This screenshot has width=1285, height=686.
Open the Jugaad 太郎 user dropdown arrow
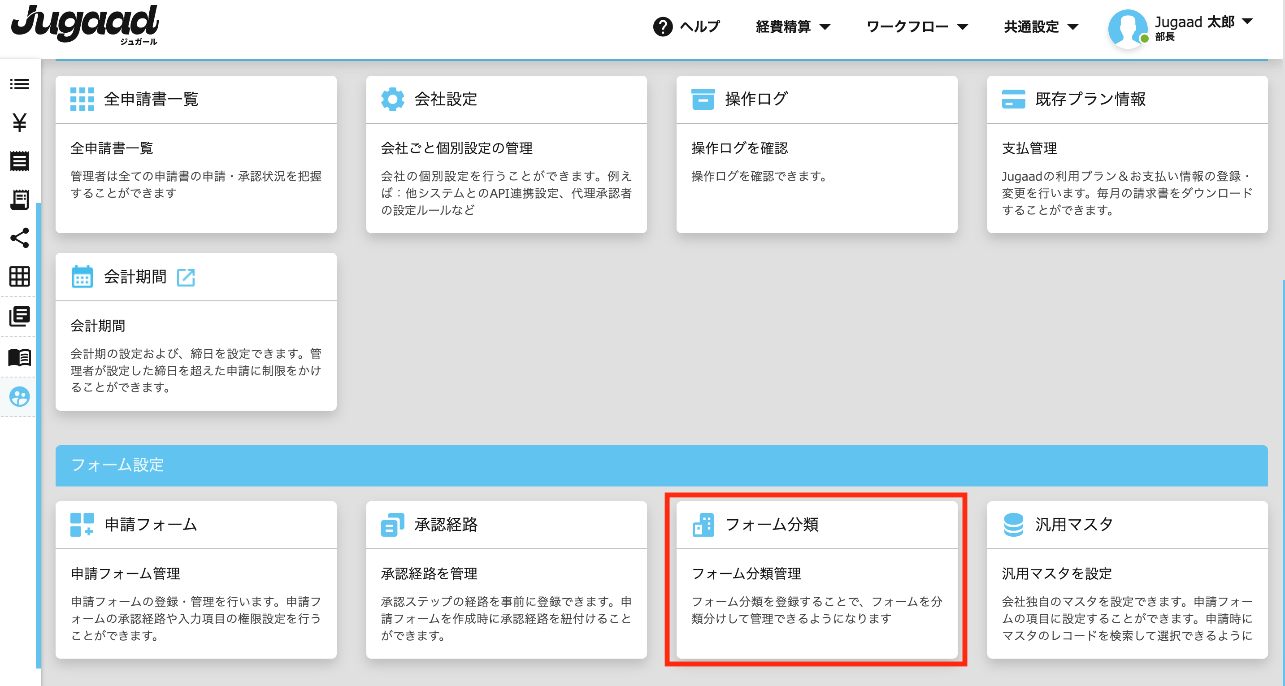coord(1247,21)
